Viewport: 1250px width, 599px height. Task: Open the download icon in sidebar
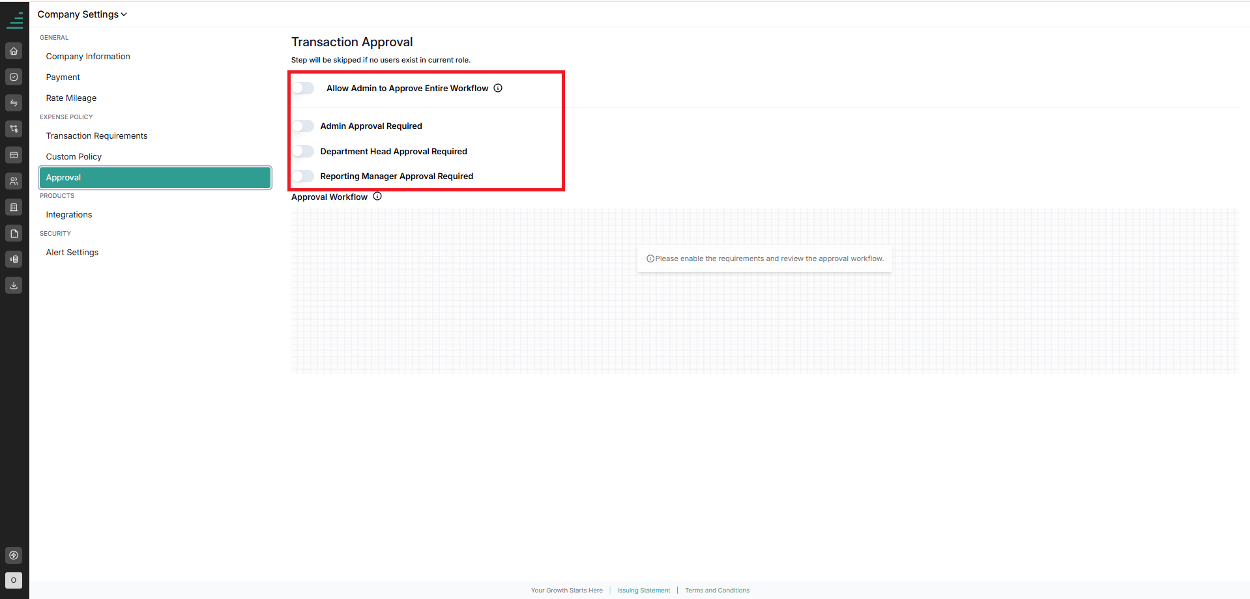coord(14,285)
